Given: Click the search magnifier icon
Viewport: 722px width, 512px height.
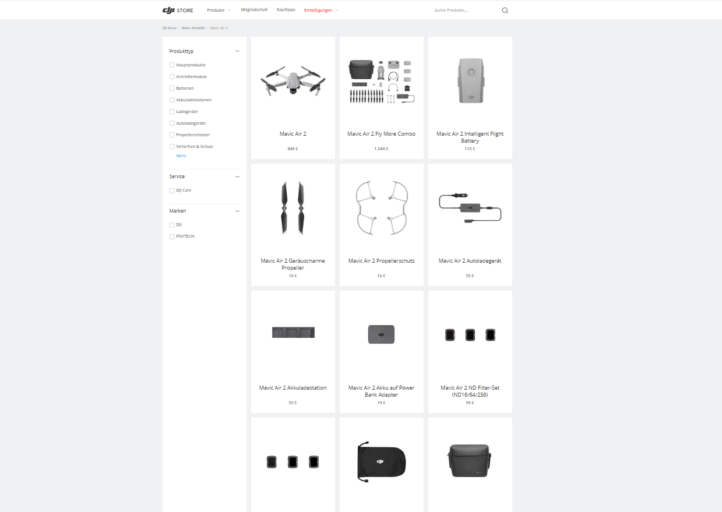Looking at the screenshot, I should [x=505, y=10].
